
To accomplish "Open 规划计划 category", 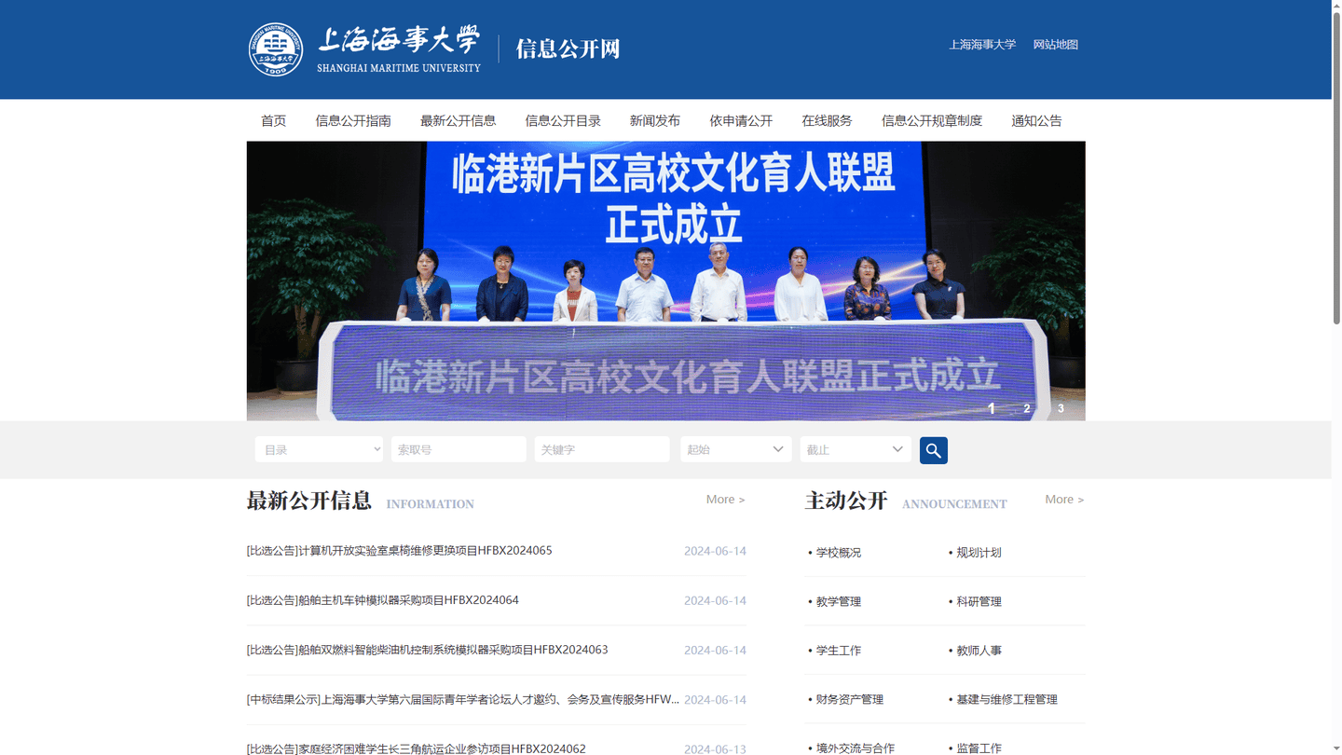I will pos(979,553).
